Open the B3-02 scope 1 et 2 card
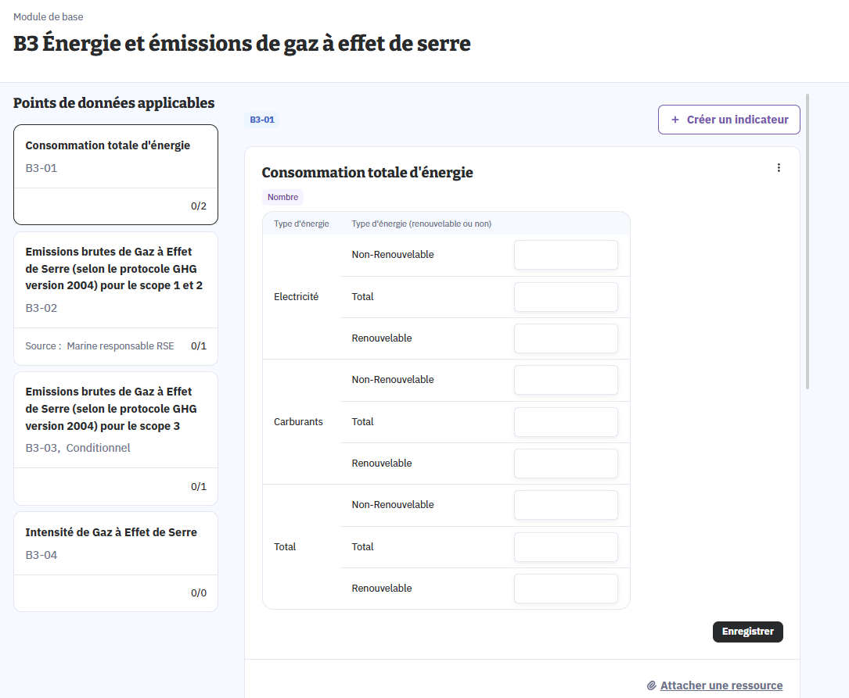Image resolution: width=849 pixels, height=698 pixels. (116, 298)
